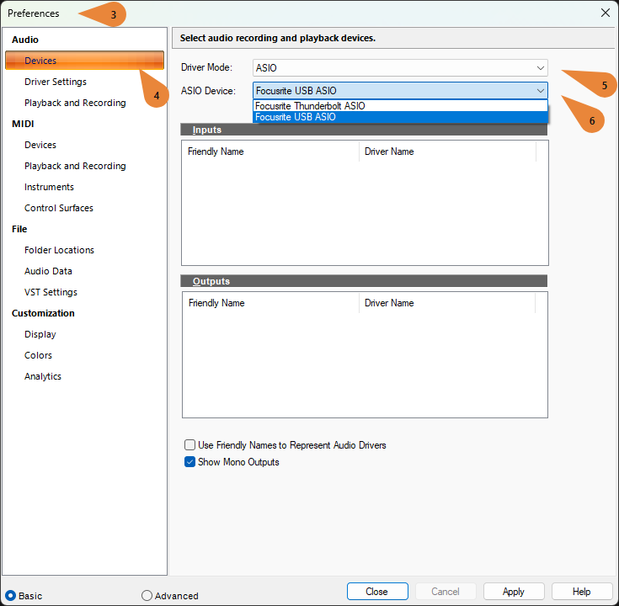619x606 pixels.
Task: Open Analytics preferences page
Action: click(43, 376)
